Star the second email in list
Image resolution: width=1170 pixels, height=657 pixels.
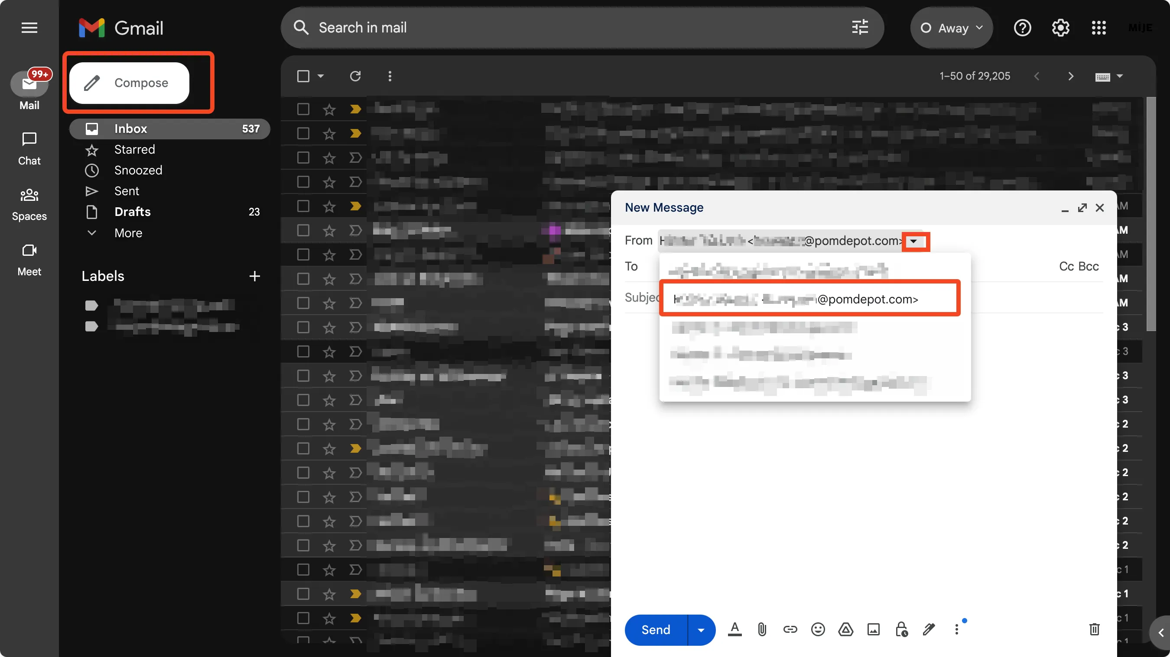(329, 133)
